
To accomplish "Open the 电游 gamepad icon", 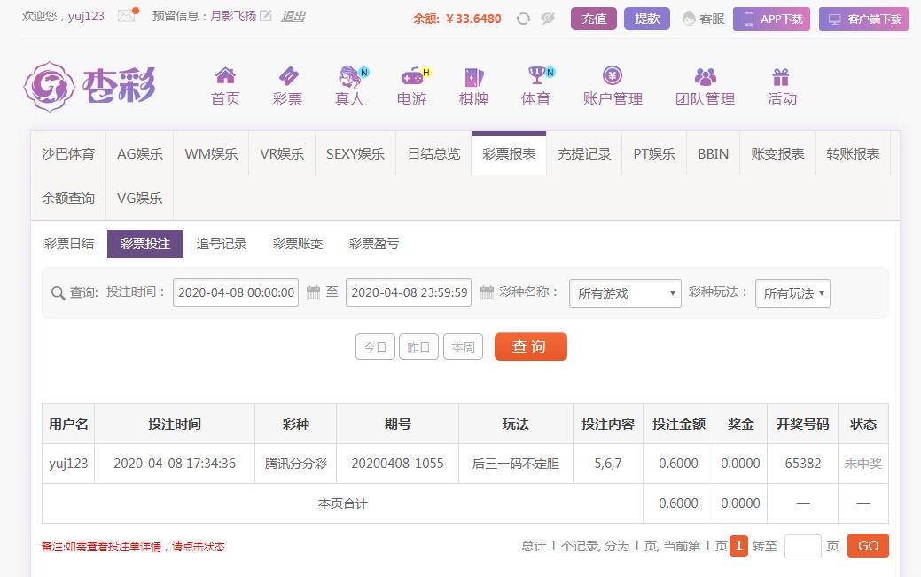I will point(411,76).
